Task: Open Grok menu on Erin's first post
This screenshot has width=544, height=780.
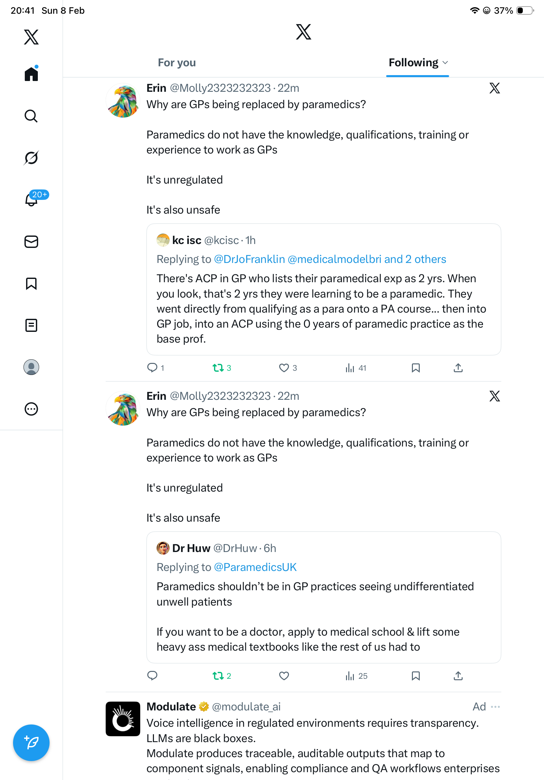Action: (x=494, y=88)
